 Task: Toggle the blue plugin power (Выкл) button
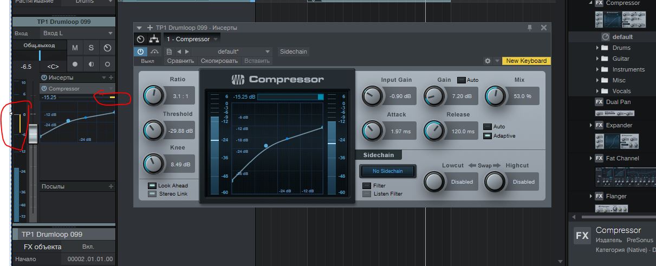tap(140, 51)
